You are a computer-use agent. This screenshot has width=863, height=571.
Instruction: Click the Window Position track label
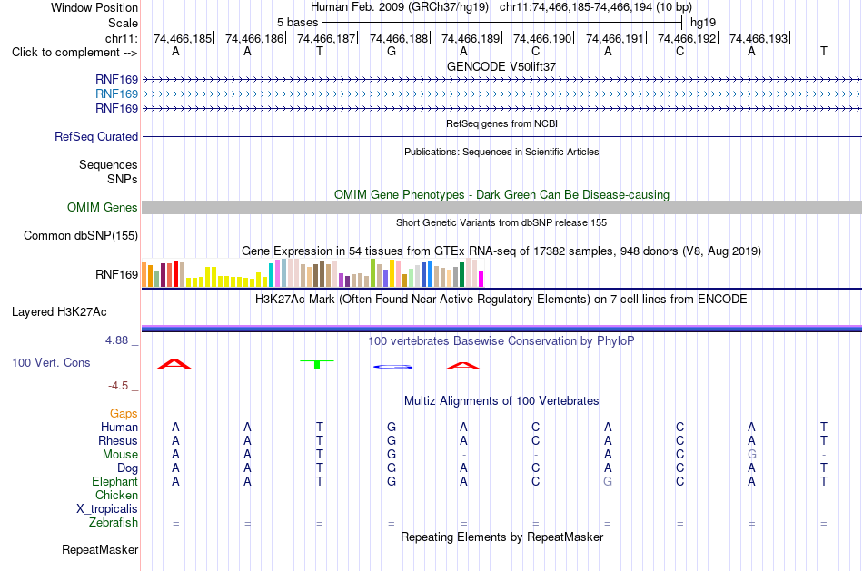tap(94, 7)
